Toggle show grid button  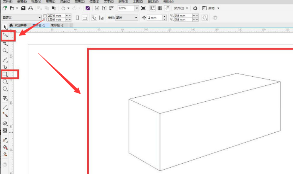click(x=160, y=8)
